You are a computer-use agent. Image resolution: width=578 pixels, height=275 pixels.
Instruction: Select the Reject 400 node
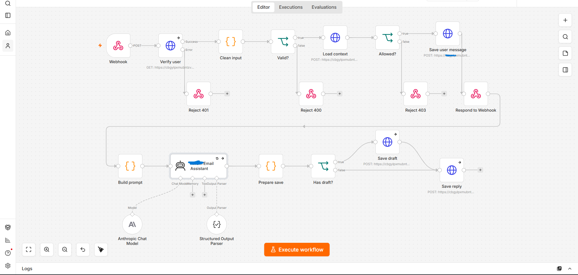coord(311,94)
